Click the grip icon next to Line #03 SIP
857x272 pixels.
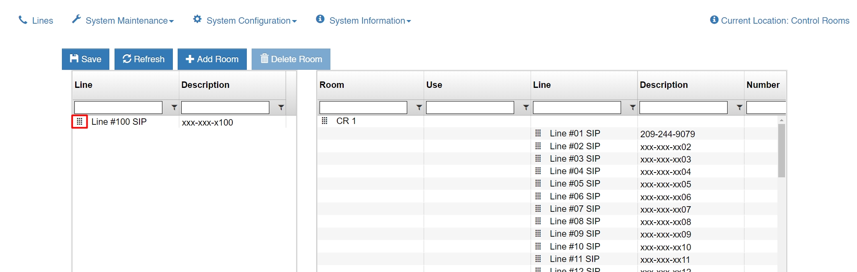tap(538, 158)
